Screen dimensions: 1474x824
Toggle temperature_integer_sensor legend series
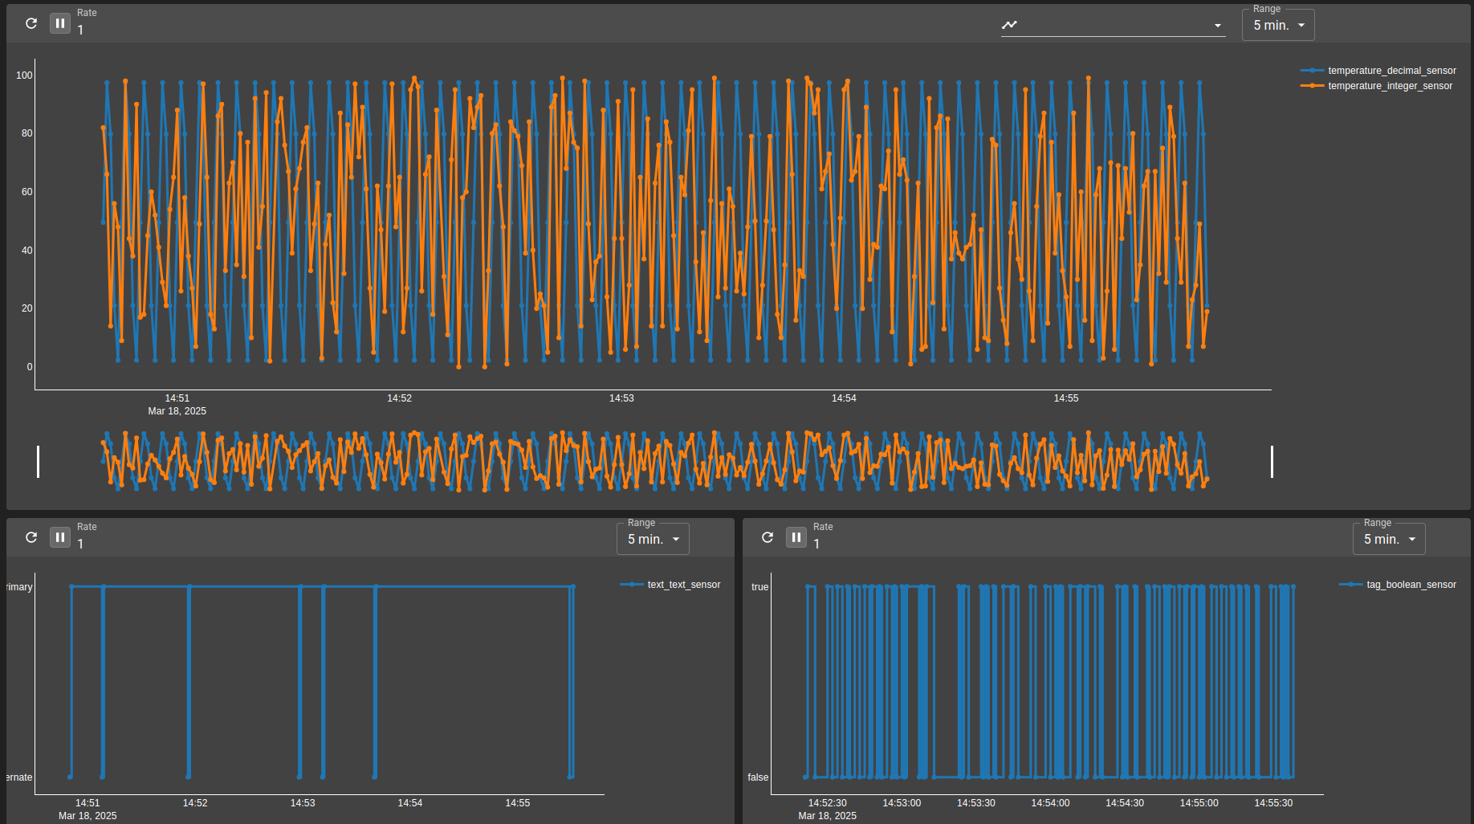(1377, 86)
